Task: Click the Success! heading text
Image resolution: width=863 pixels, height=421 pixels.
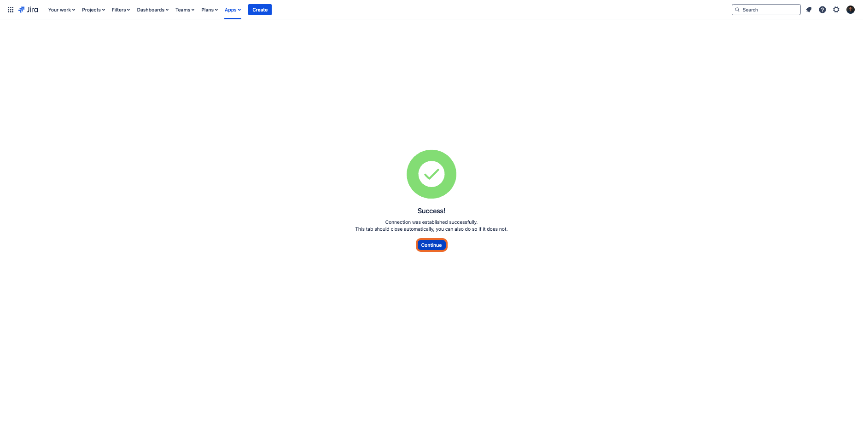Action: (431, 211)
